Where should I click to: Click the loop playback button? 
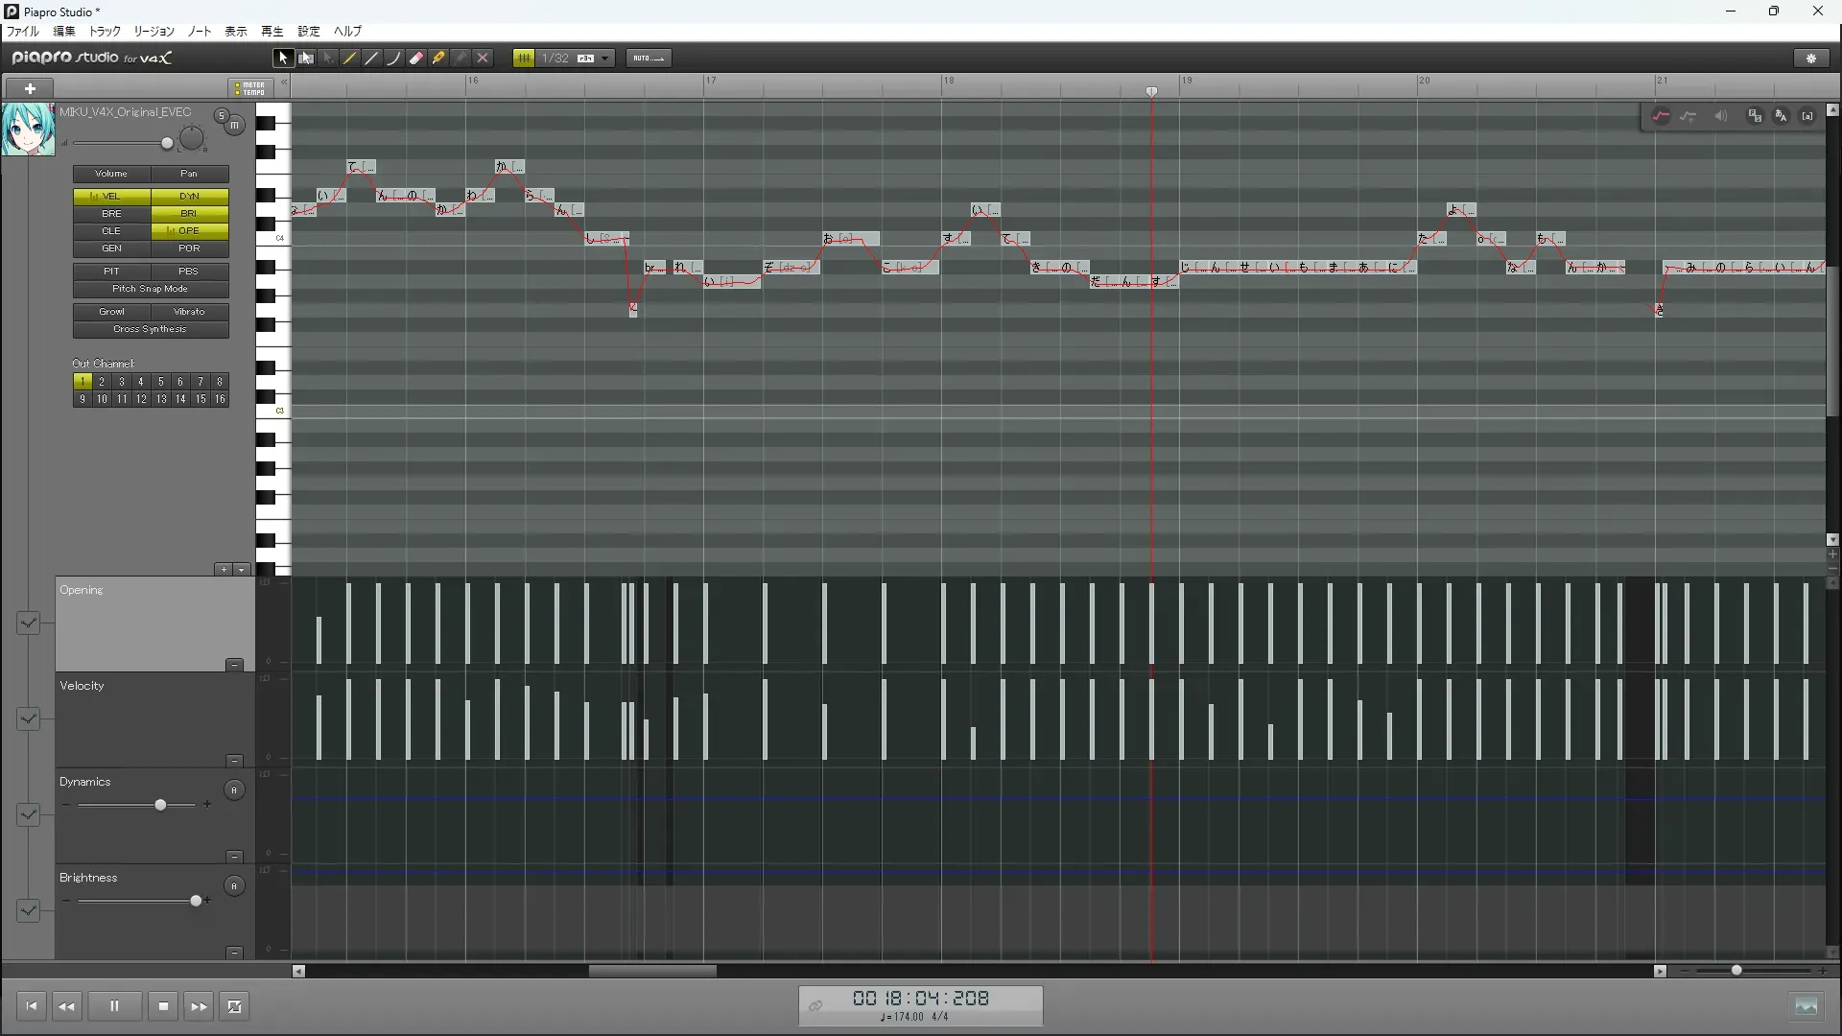234,1006
